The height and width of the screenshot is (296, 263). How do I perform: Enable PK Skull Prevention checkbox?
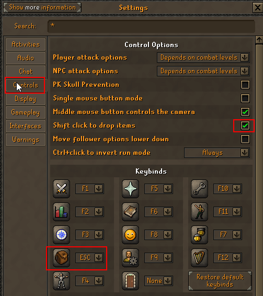tap(245, 85)
